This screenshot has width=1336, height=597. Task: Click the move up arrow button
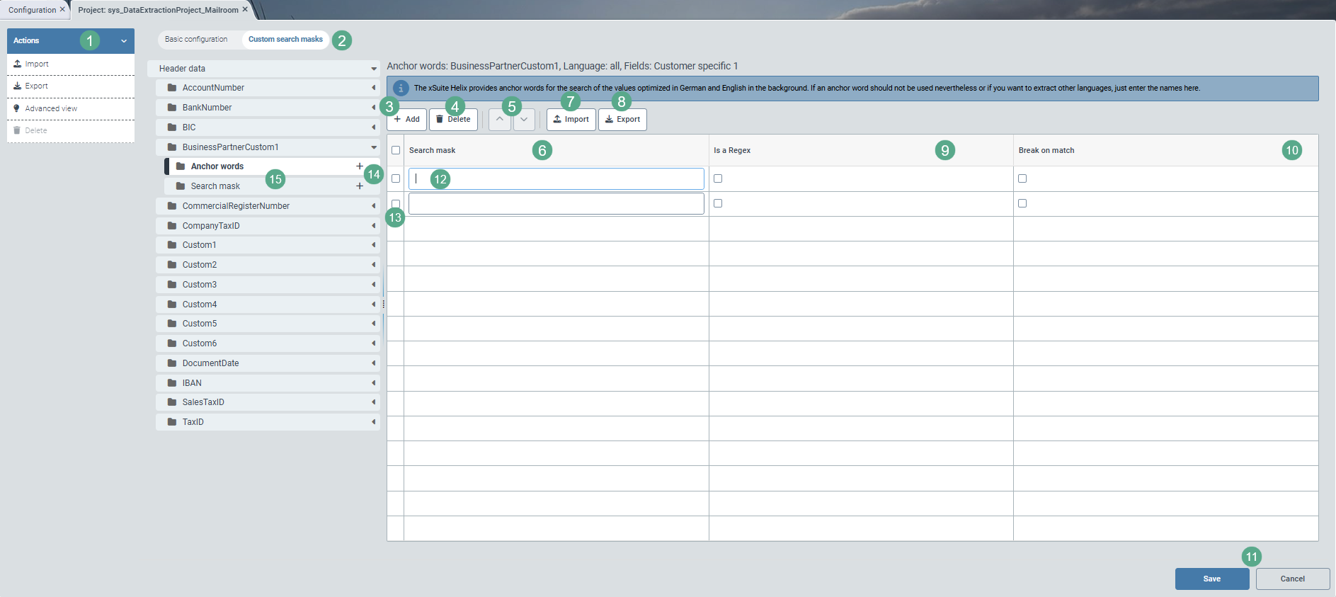pyautogui.click(x=500, y=119)
